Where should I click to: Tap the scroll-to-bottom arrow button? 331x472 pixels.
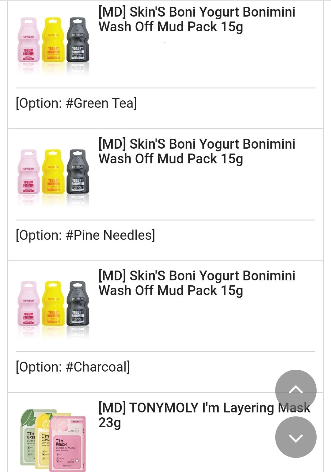(x=296, y=437)
